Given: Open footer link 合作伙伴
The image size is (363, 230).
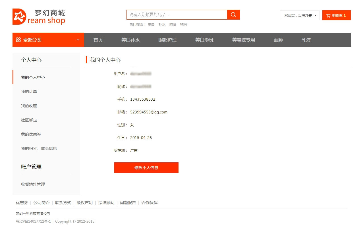Looking at the screenshot, I should 150,203.
